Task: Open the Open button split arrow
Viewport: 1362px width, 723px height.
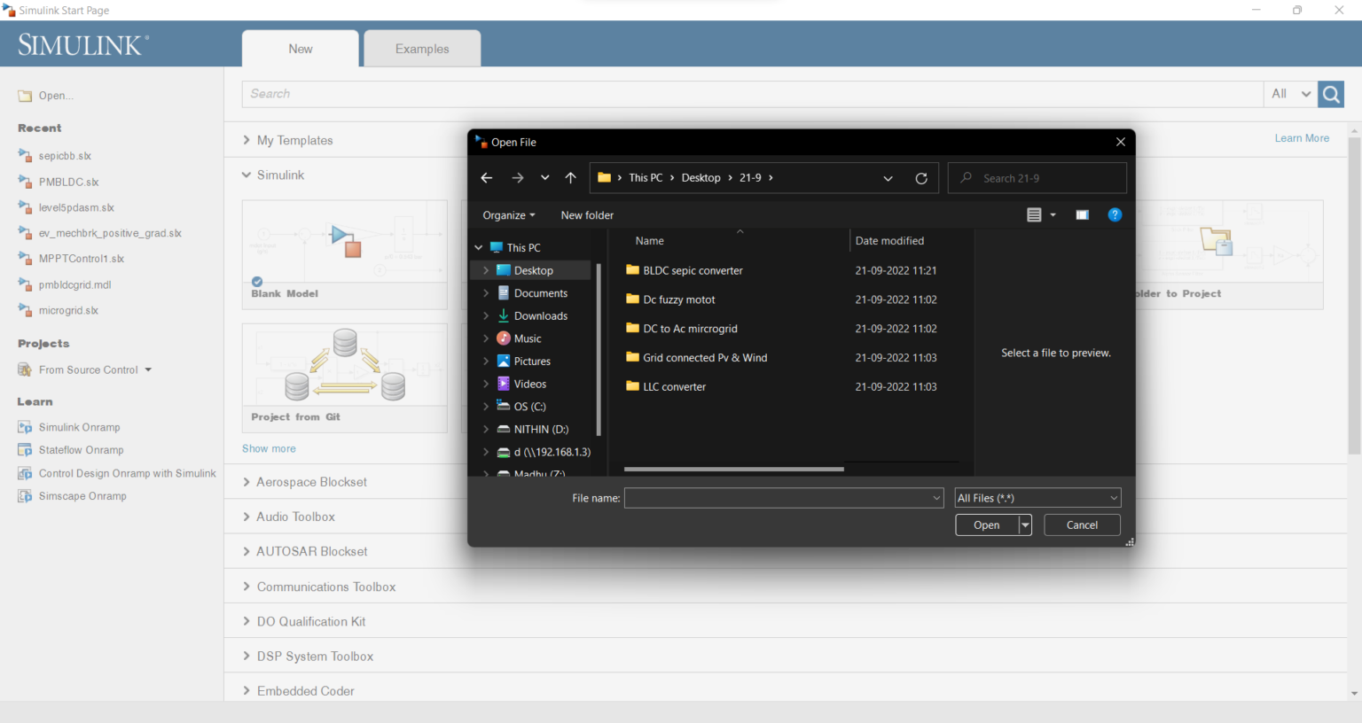Action: (1026, 525)
